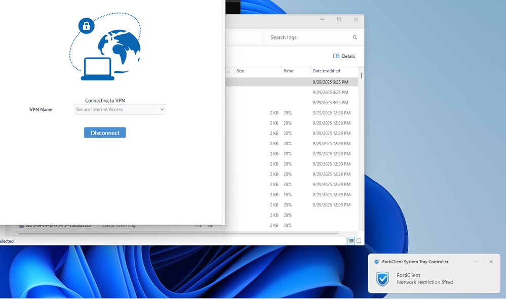Click the padlock icon above the globe
This screenshot has height=299, width=506.
(x=86, y=26)
